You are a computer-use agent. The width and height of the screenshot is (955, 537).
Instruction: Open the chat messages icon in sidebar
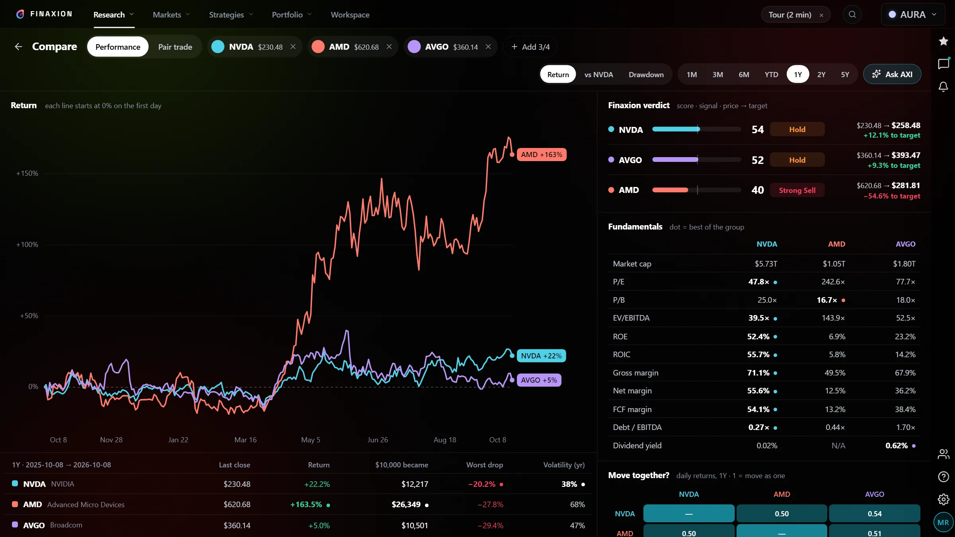[943, 64]
